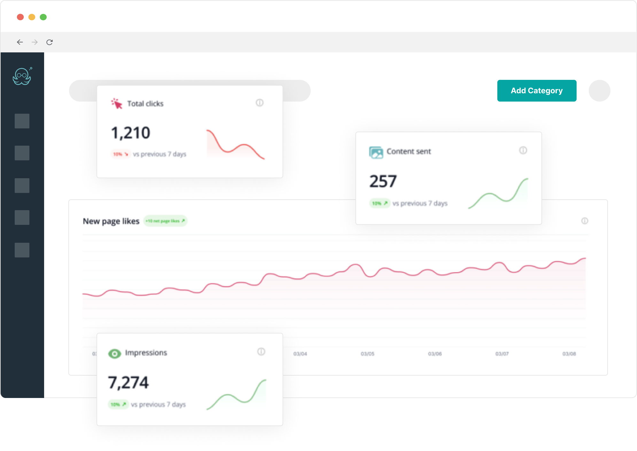This screenshot has height=451, width=637.
Task: Click info icon on Total clicks card
Action: pos(260,103)
